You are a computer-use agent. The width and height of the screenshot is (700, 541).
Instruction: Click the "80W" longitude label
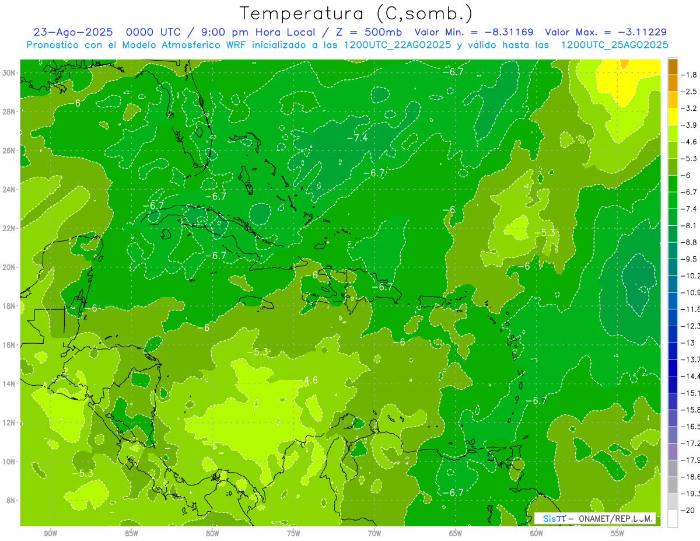point(212,533)
